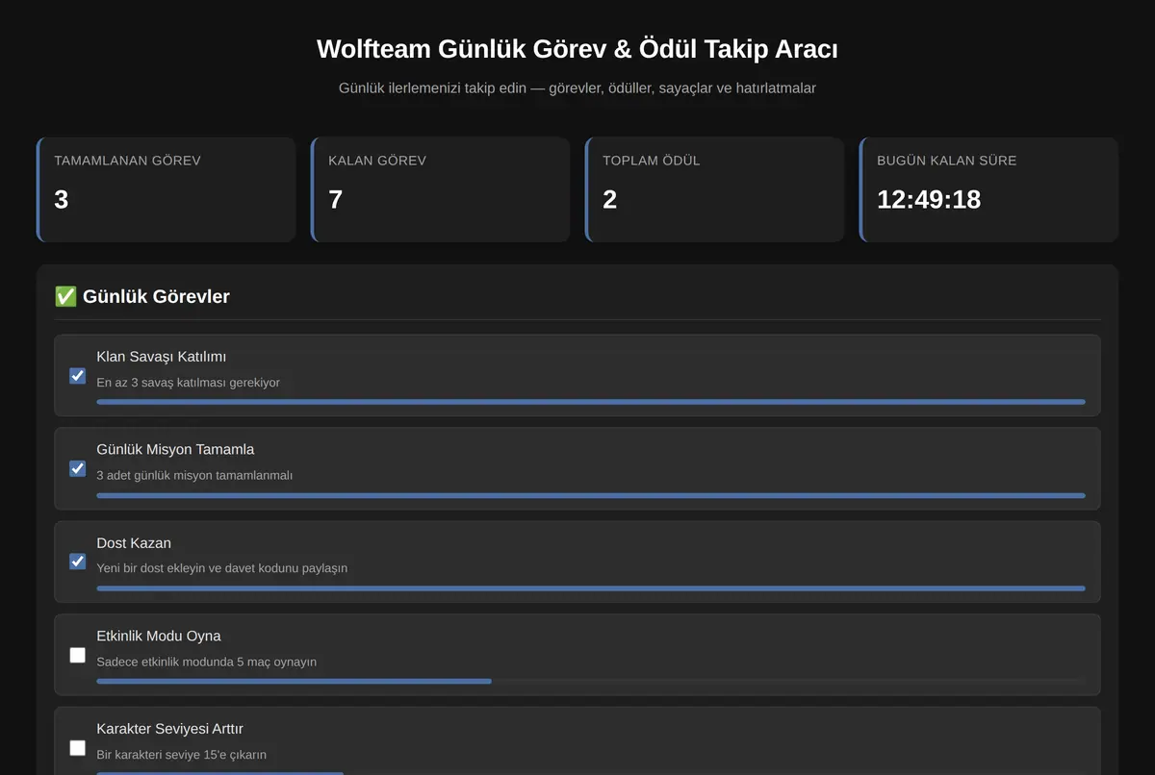The width and height of the screenshot is (1155, 775).
Task: Uncheck the Dost Kazan checkbox
Action: [x=78, y=562]
